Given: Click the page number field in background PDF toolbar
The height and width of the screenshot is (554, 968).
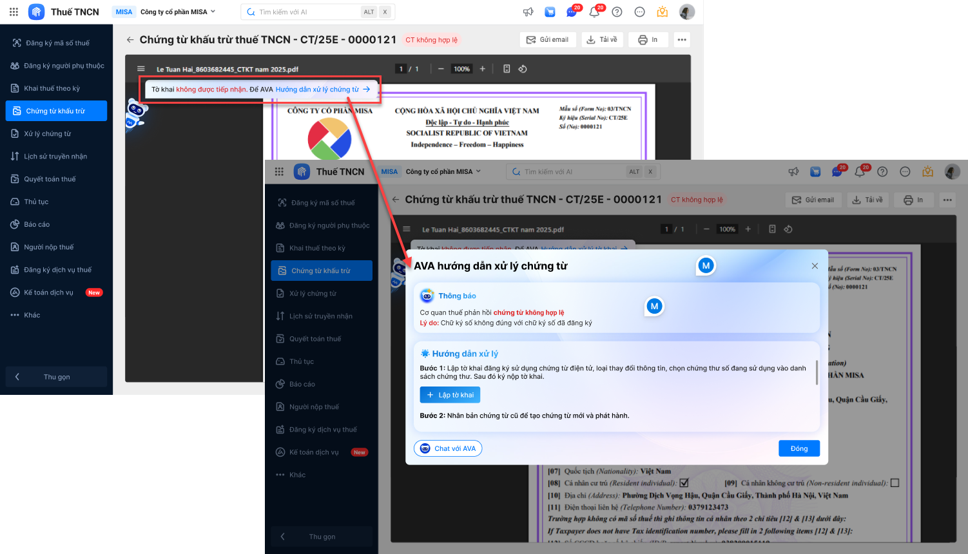Looking at the screenshot, I should pos(401,69).
